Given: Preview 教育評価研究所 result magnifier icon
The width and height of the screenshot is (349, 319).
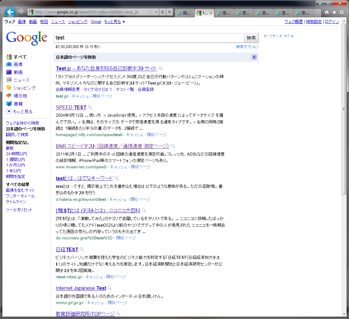Looking at the screenshot, I should (118, 314).
